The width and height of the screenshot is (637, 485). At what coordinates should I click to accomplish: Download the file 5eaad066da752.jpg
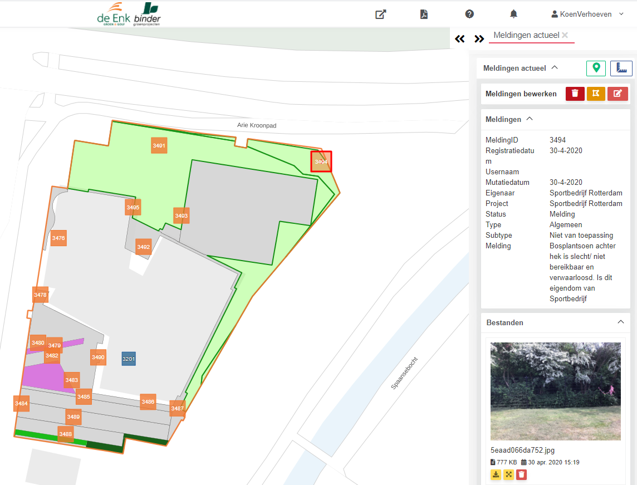click(x=496, y=474)
